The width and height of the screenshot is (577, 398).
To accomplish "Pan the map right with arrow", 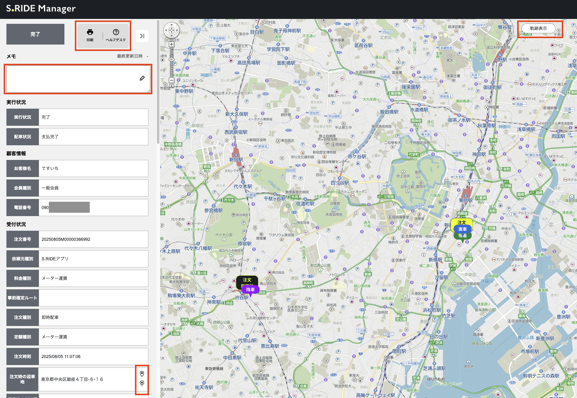I will 177,30.
